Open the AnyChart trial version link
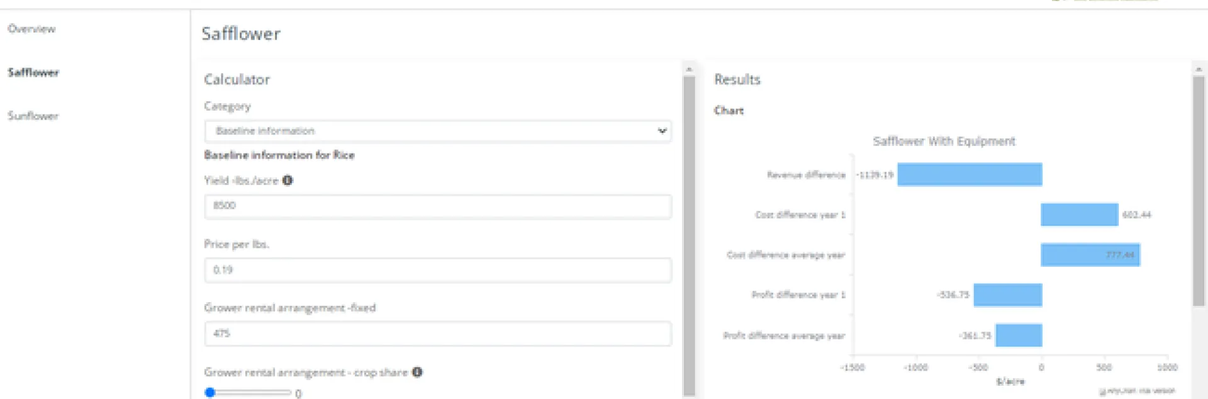Image resolution: width=1208 pixels, height=399 pixels. (1140, 391)
